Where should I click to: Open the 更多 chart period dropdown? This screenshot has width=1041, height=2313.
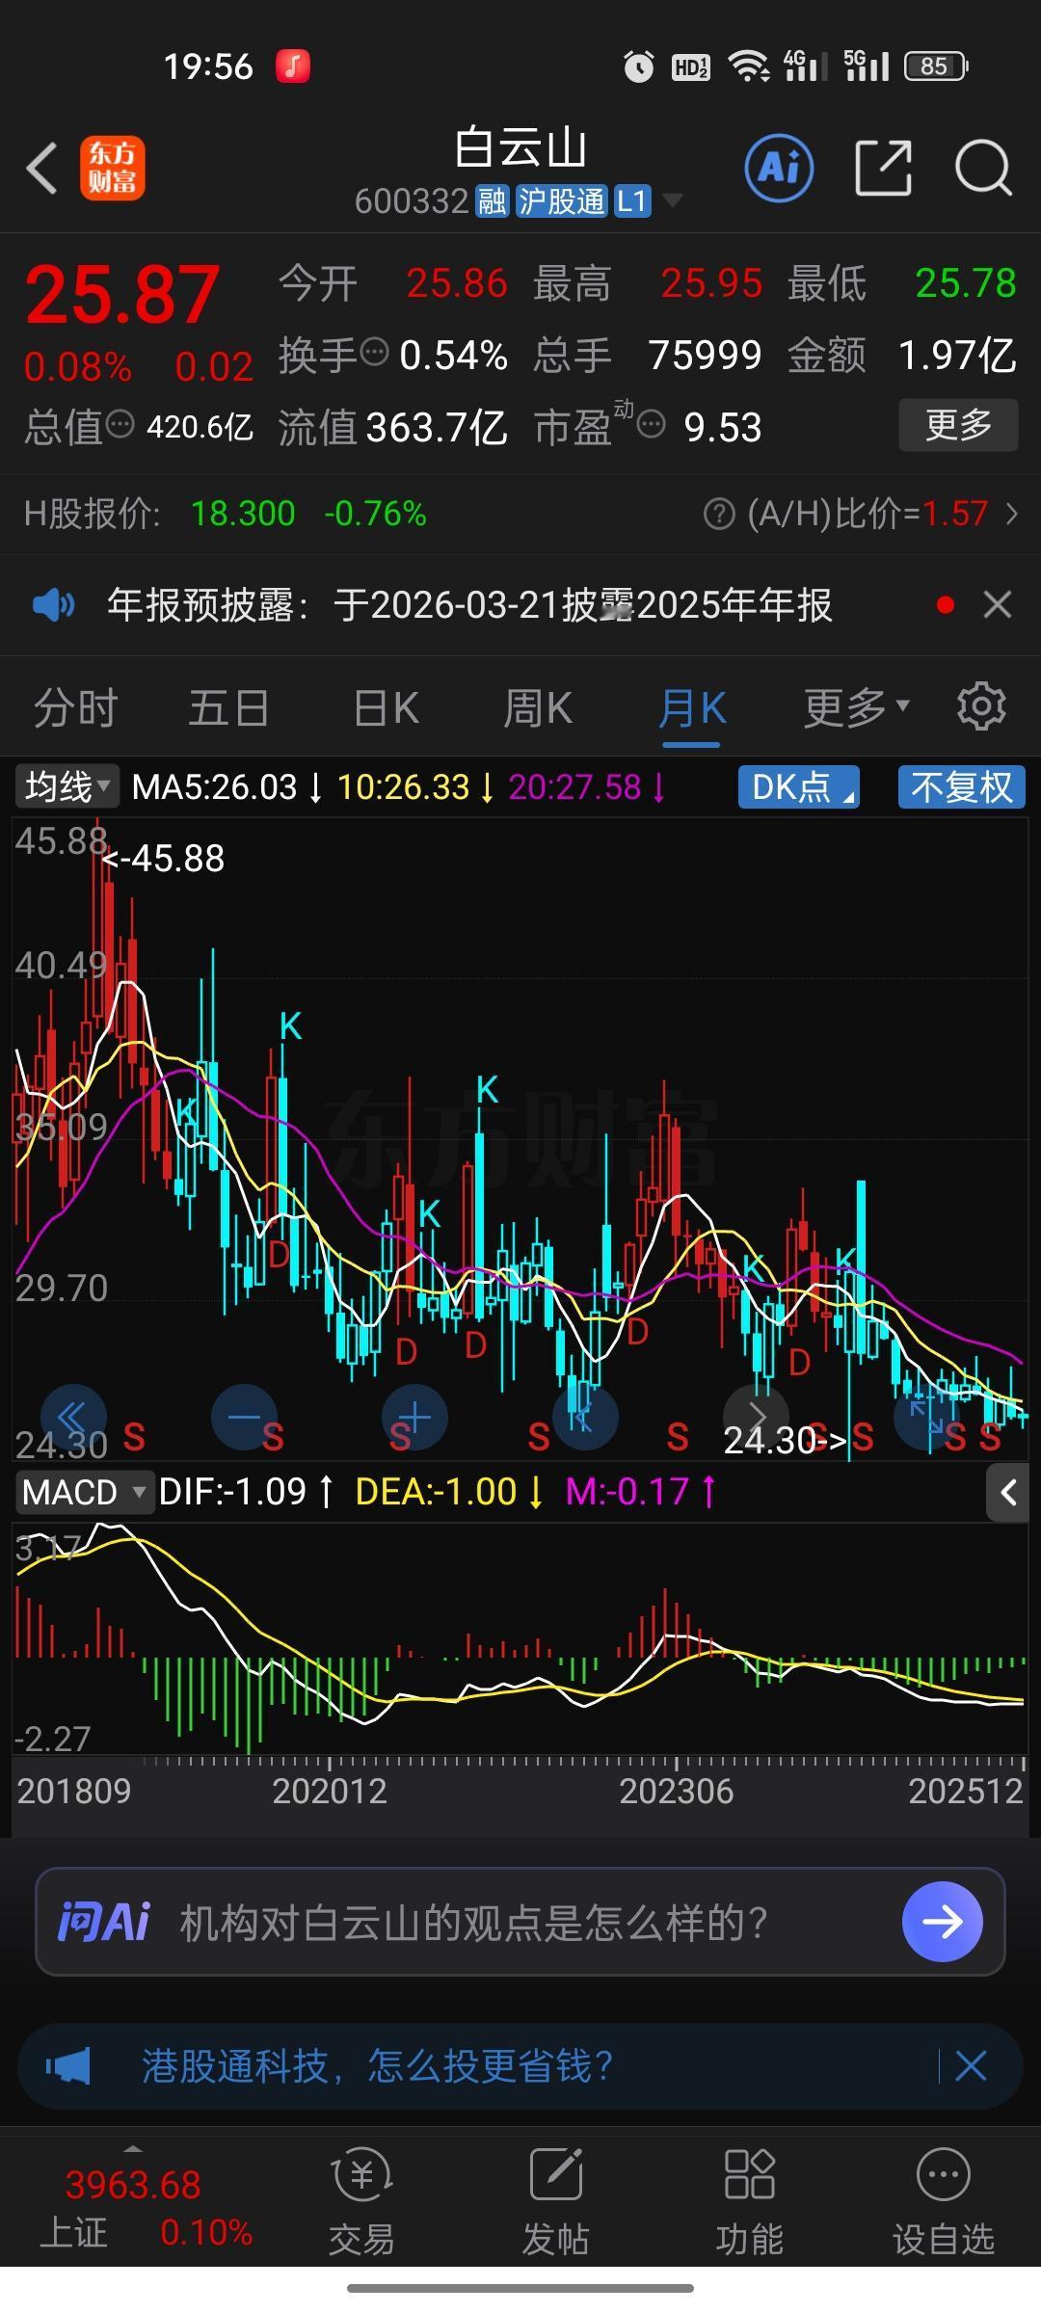click(856, 707)
